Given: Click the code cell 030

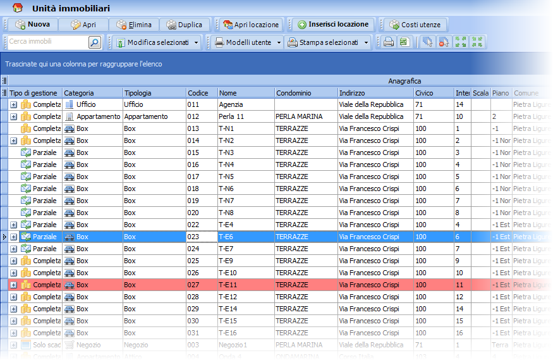Looking at the screenshot, I should (x=202, y=321).
